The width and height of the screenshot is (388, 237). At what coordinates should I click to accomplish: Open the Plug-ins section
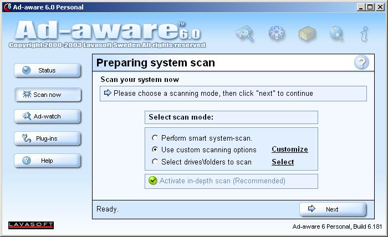pos(47,138)
